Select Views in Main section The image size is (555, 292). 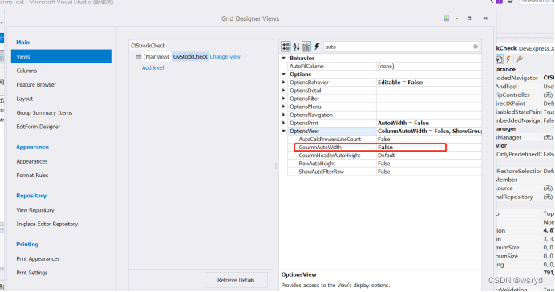pyautogui.click(x=62, y=57)
